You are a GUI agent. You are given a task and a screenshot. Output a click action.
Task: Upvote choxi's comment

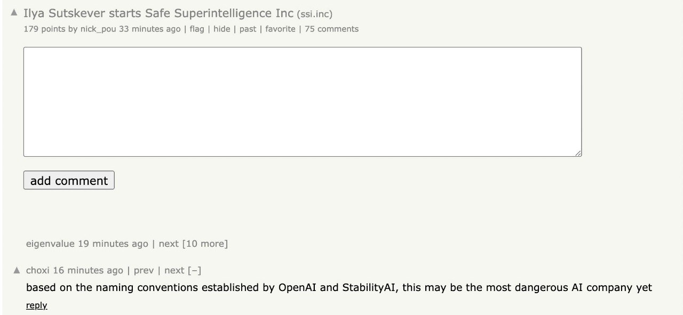tap(17, 270)
